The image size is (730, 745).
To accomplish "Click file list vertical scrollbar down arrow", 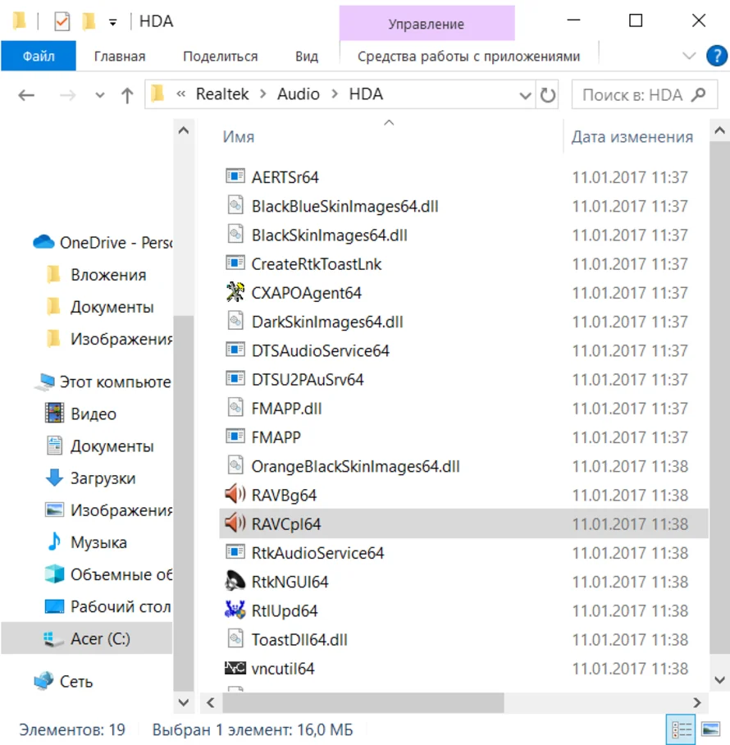I will [x=719, y=680].
